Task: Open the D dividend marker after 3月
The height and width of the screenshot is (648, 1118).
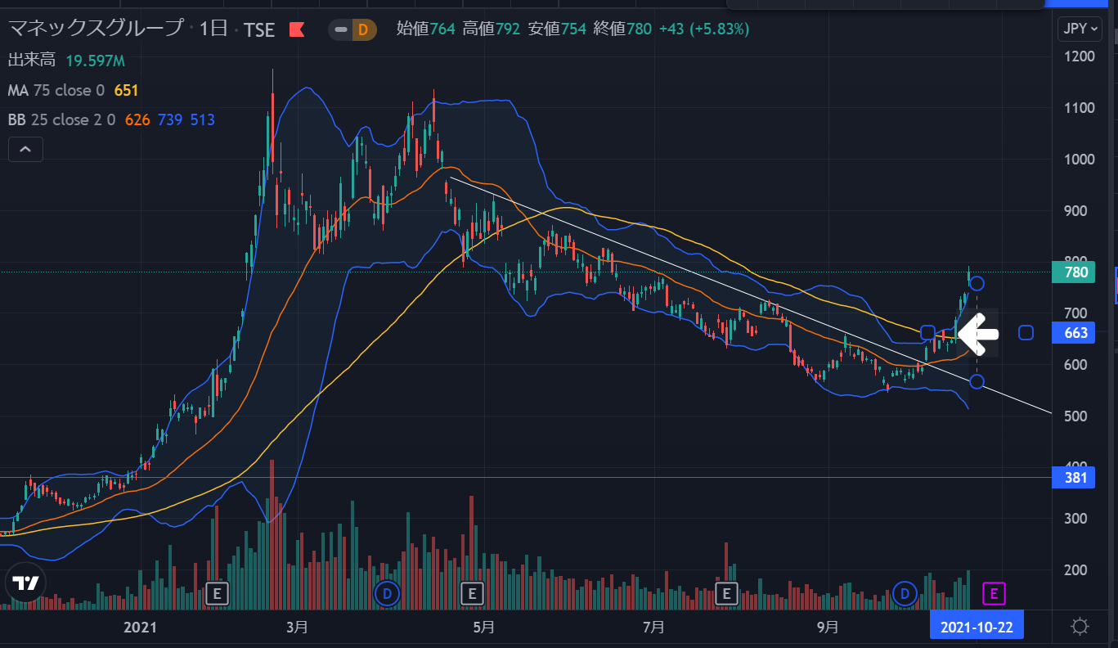Action: pyautogui.click(x=387, y=593)
